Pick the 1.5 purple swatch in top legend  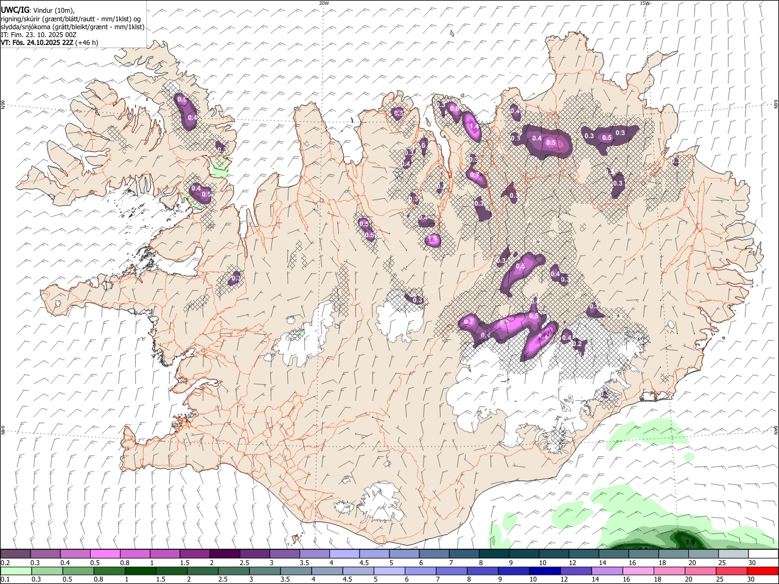point(194,554)
